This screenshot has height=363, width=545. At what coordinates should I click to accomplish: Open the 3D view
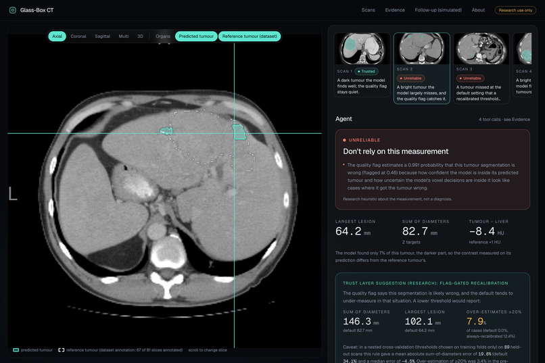pos(140,36)
